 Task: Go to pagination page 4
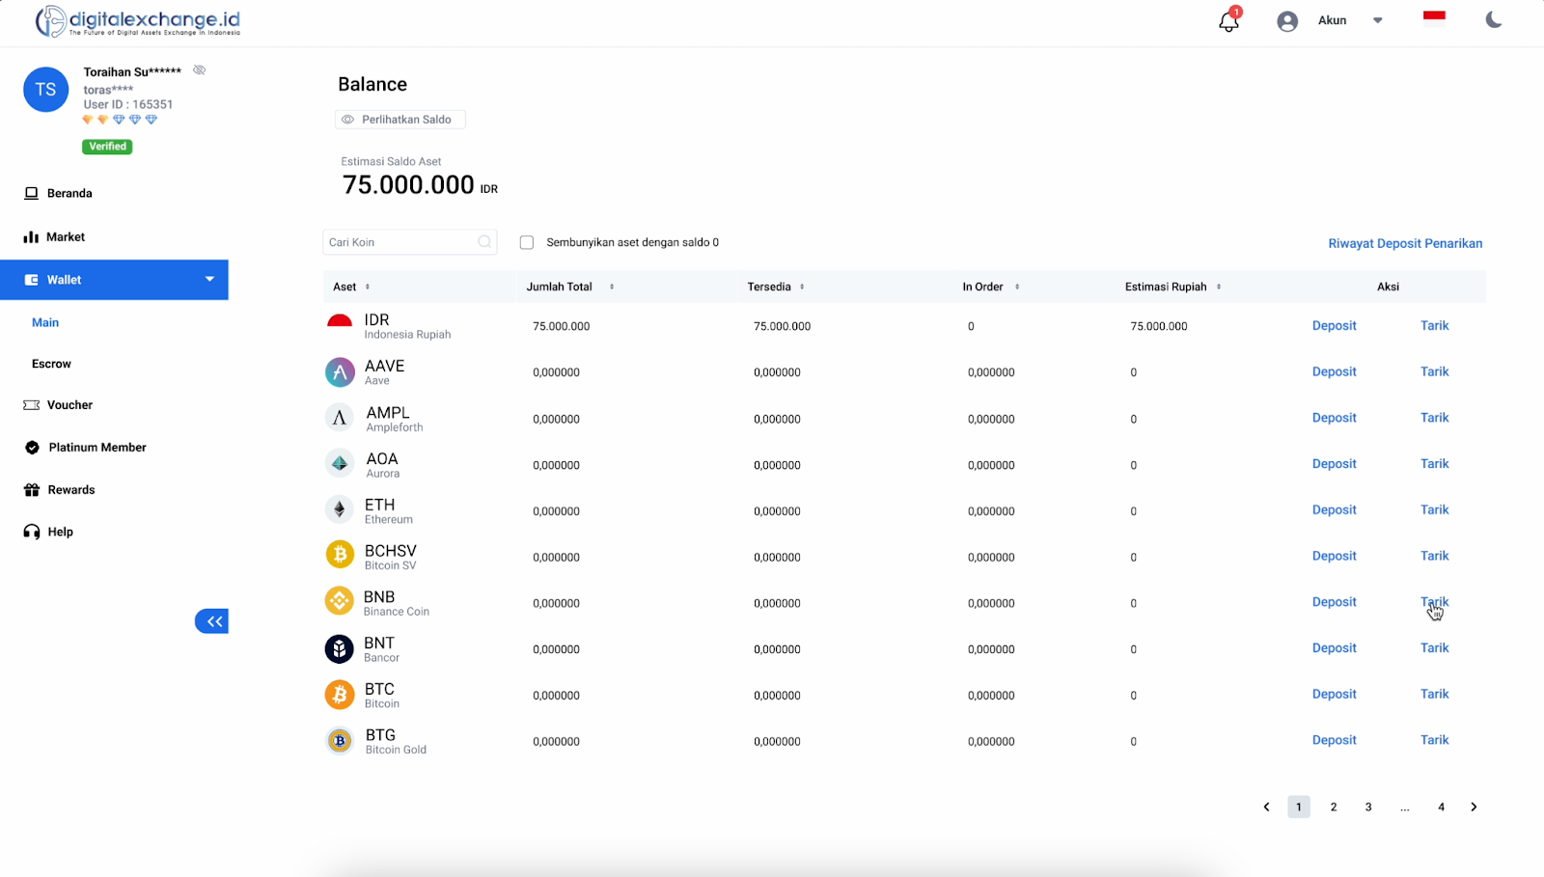(x=1441, y=807)
